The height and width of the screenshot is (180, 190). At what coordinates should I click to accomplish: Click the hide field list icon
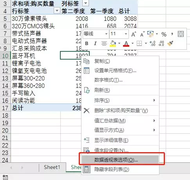coord(86,169)
